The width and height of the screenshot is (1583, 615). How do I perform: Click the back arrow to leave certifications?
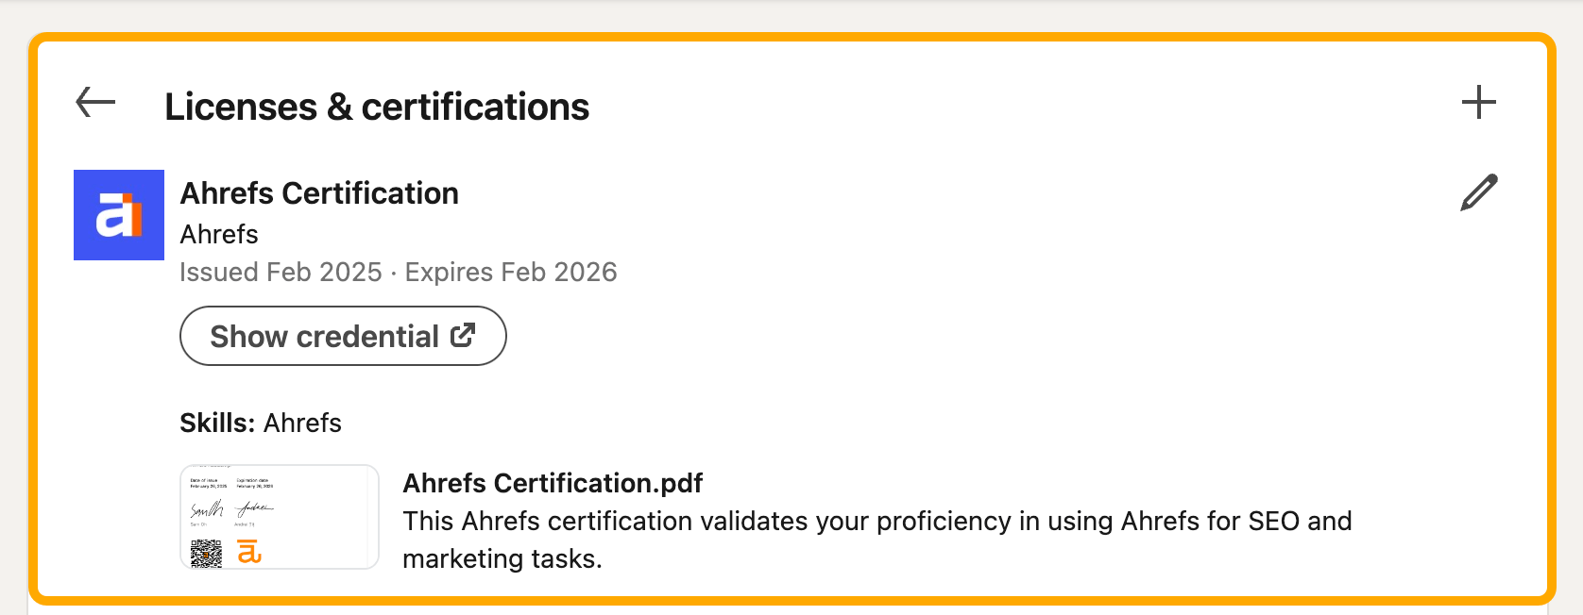(x=94, y=102)
